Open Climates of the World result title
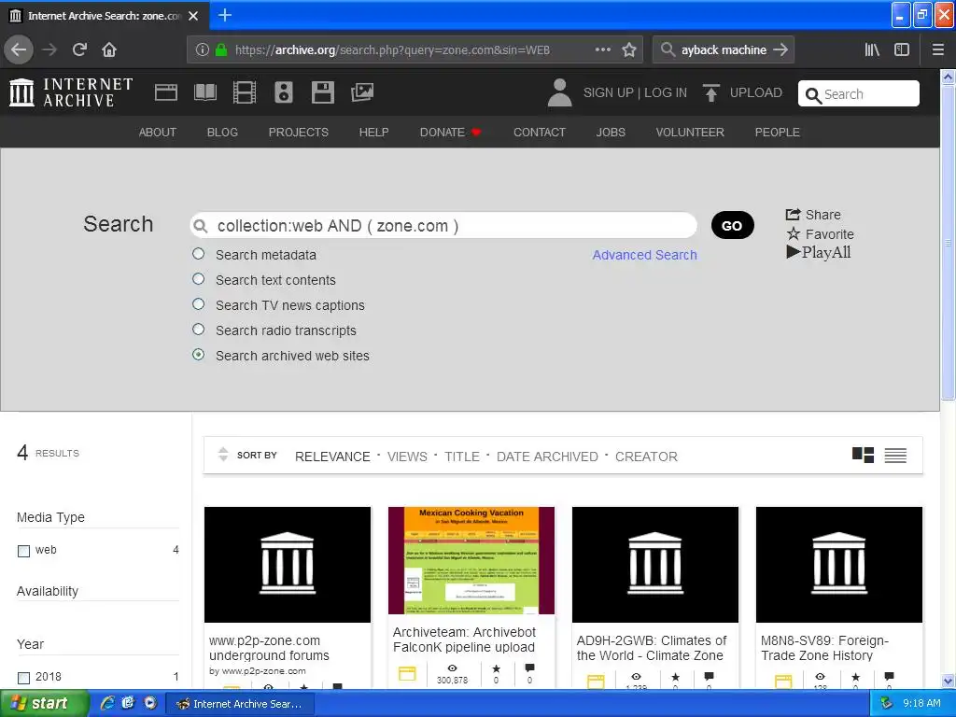This screenshot has height=717, width=956. pyautogui.click(x=652, y=648)
